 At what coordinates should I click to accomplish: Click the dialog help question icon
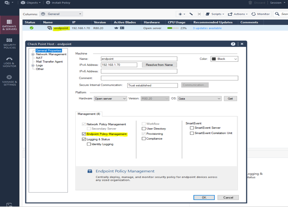[233, 44]
